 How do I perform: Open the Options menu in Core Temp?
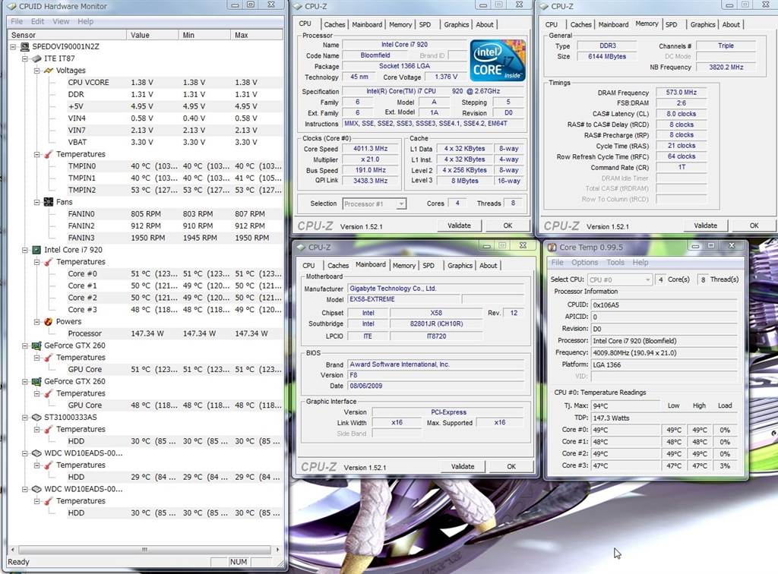pyautogui.click(x=584, y=263)
